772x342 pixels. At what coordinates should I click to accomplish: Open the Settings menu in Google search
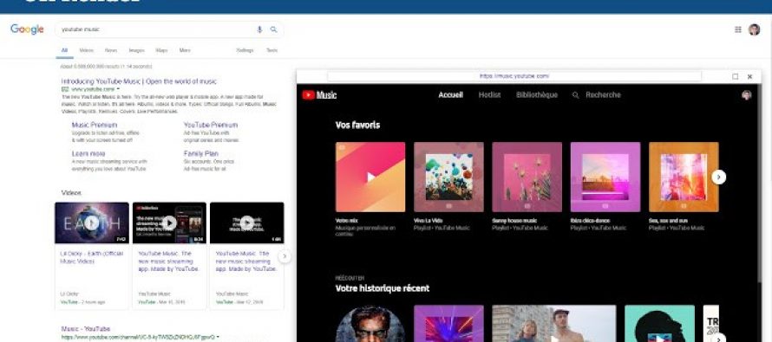[x=245, y=50]
